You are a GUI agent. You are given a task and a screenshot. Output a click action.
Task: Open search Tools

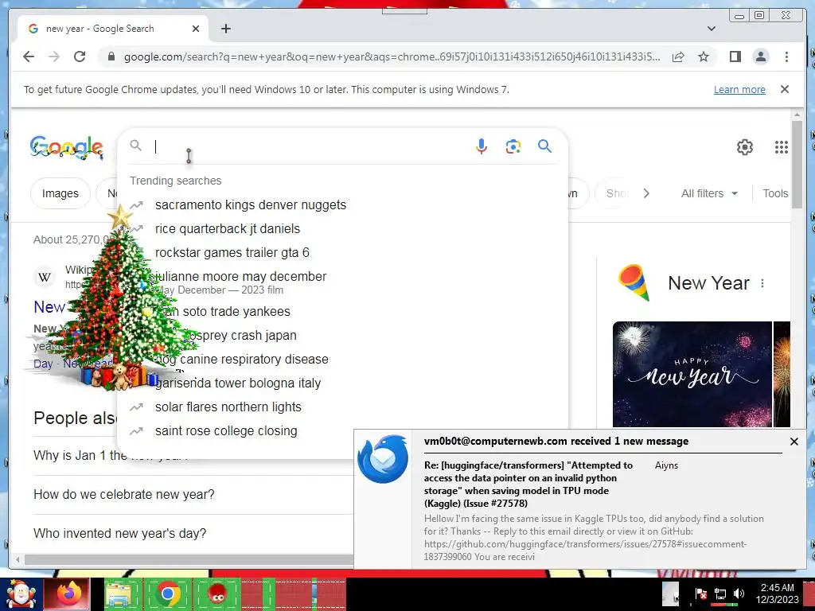pyautogui.click(x=775, y=193)
